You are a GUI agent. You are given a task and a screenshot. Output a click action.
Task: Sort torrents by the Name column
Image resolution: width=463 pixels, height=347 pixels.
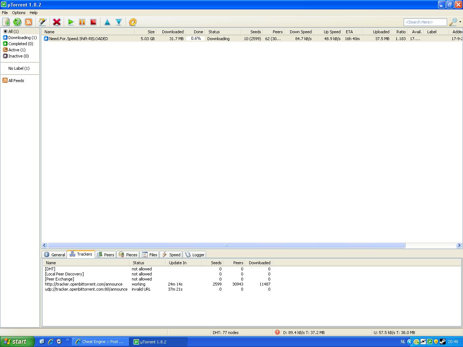(x=88, y=32)
